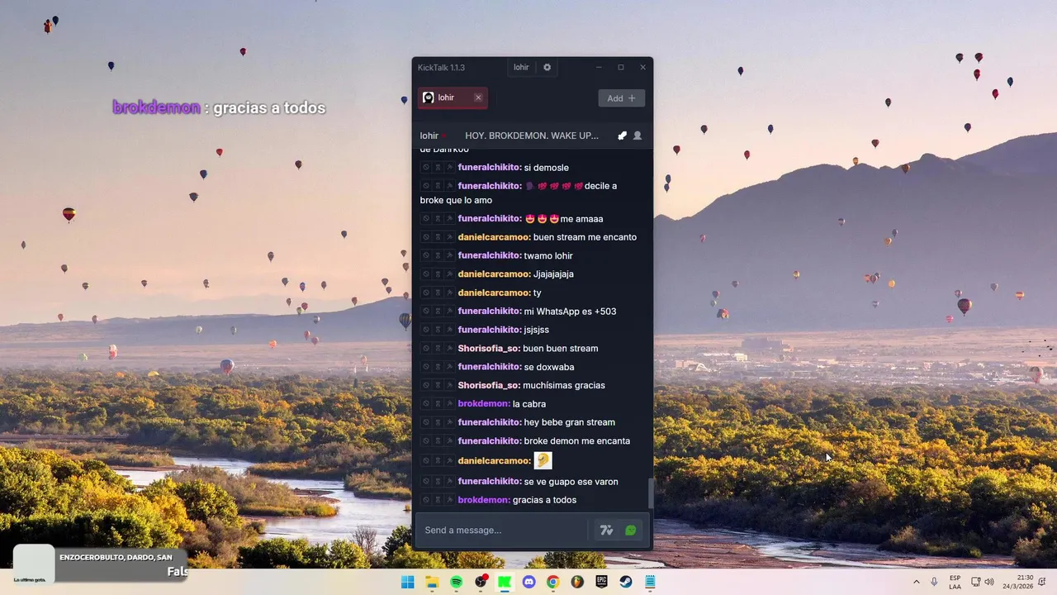Click hourglass timeout icon beside brokdemon 'gracias a todos'
The image size is (1057, 595).
click(x=438, y=500)
